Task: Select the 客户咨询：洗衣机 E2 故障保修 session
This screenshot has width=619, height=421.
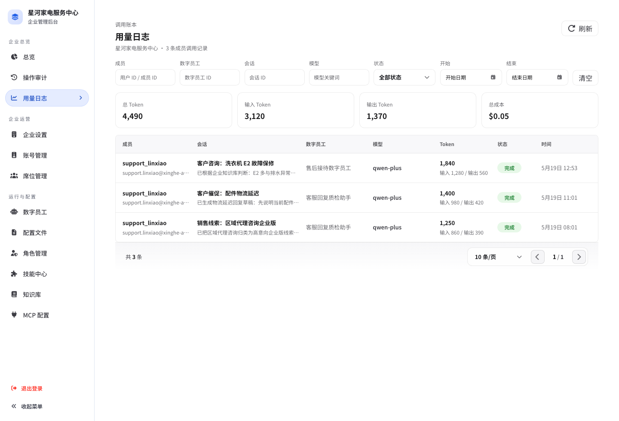Action: 236,163
